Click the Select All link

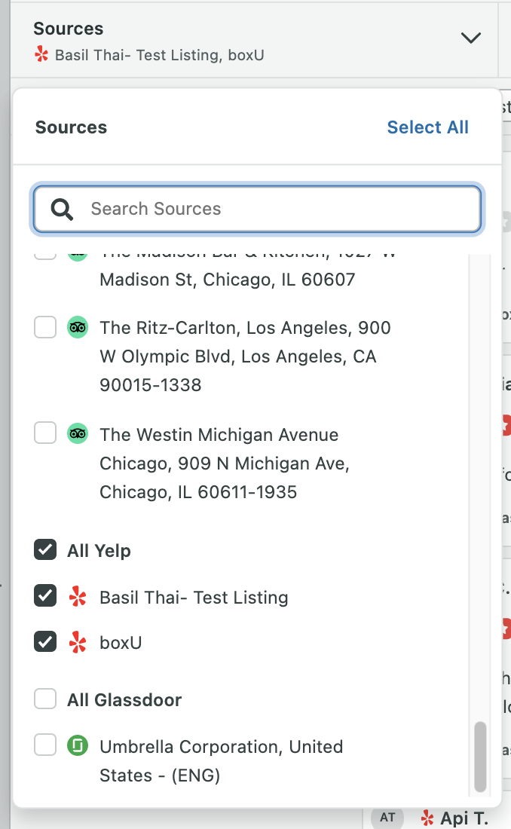tap(427, 127)
